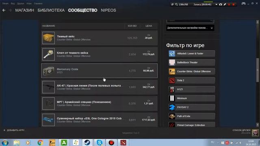Open the CS:GO taskbar icon
The image size is (260, 146).
(52, 142)
